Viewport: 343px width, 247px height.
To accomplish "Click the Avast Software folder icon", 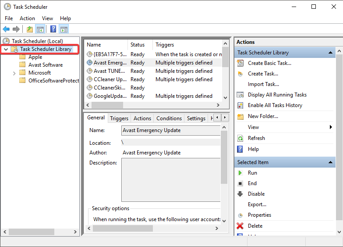I will [22, 64].
